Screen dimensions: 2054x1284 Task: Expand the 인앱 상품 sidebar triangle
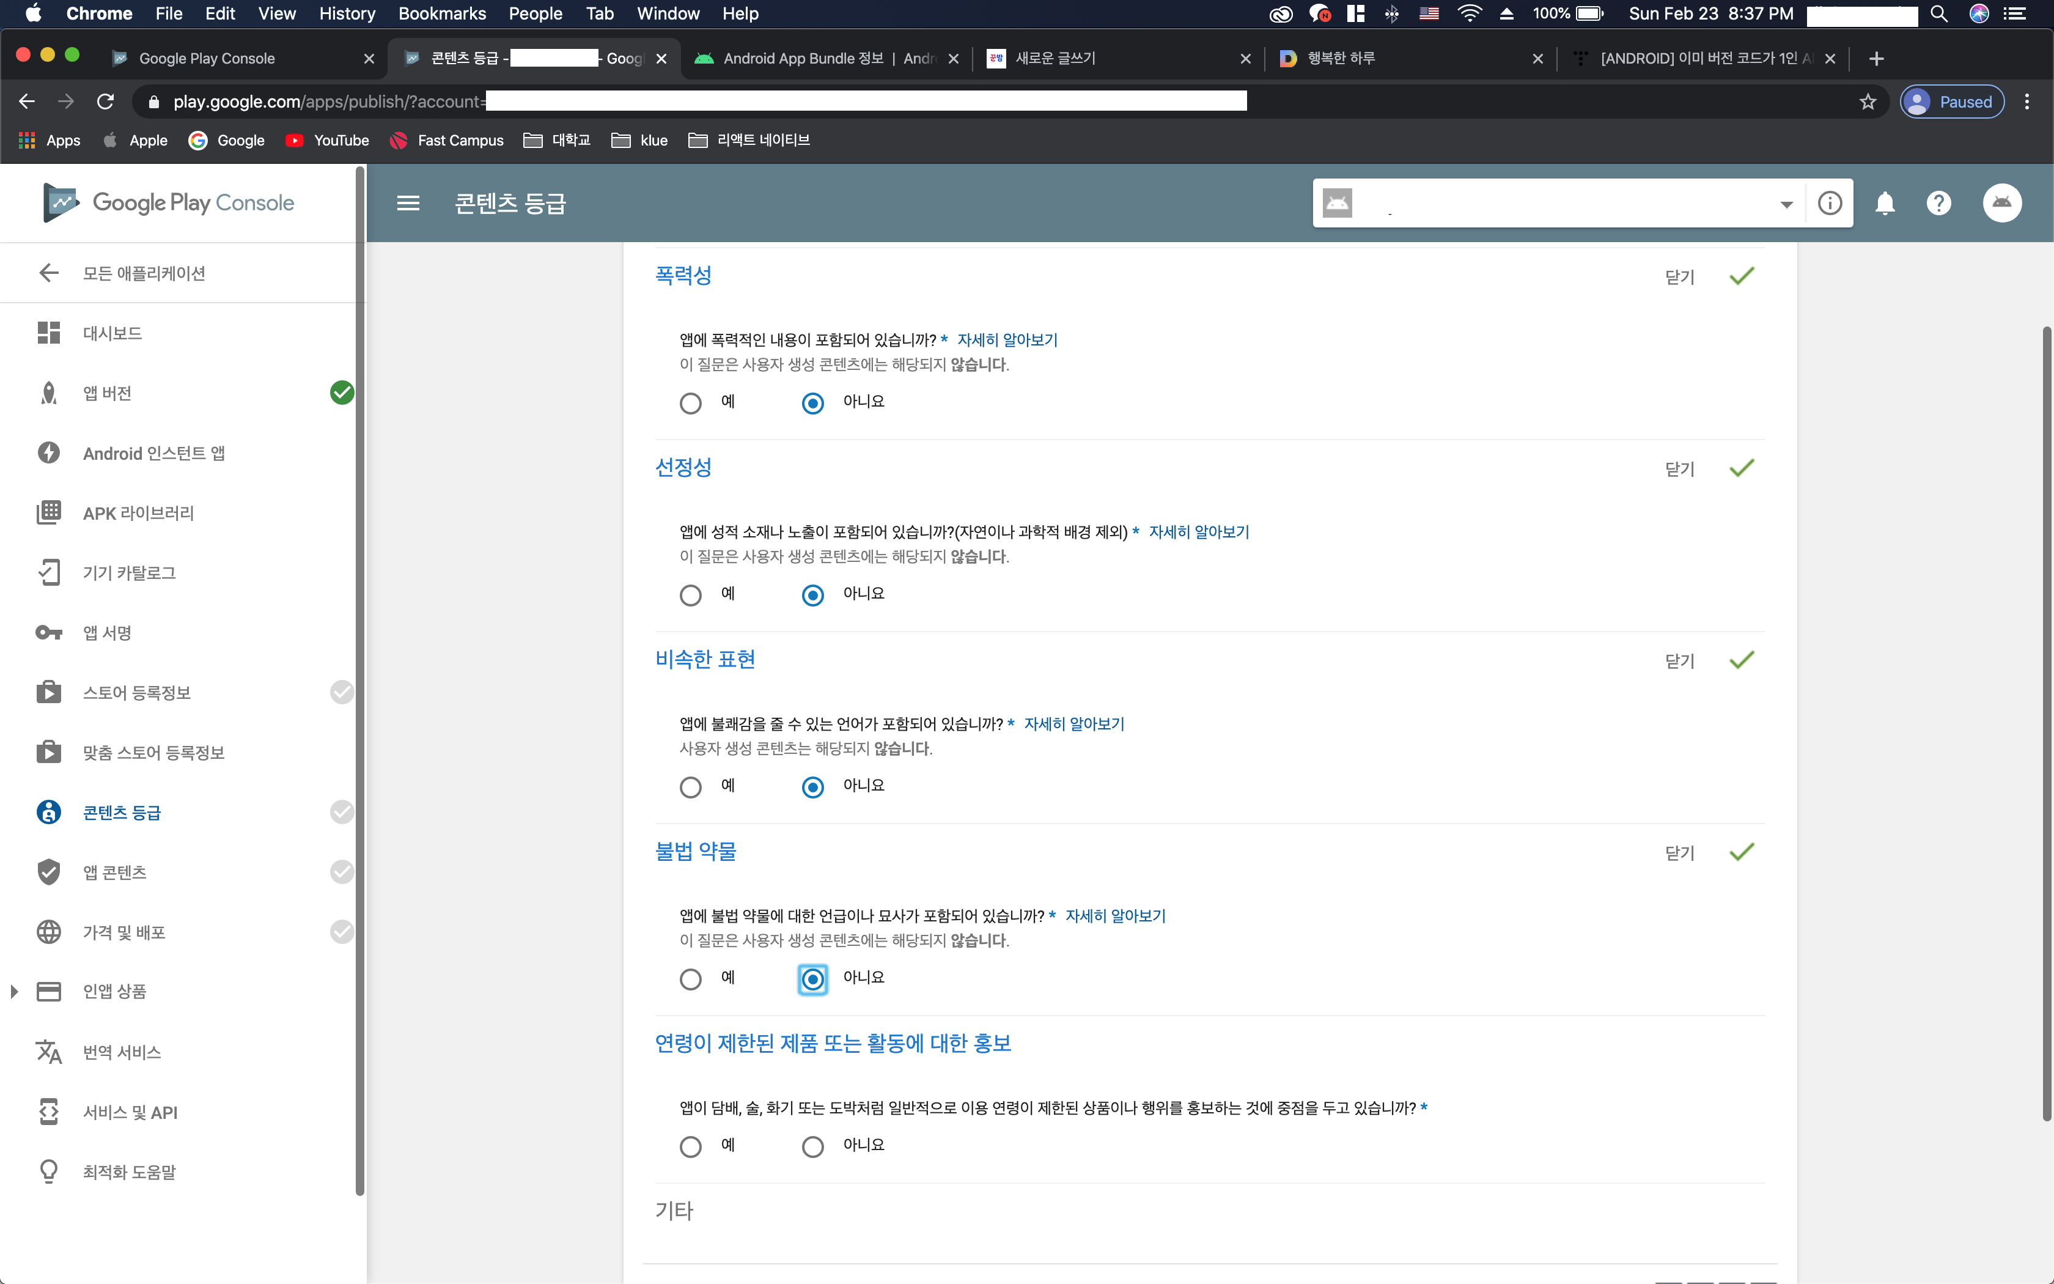(15, 991)
